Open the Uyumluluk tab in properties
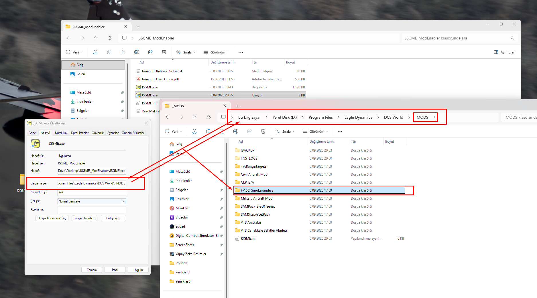Image resolution: width=537 pixels, height=298 pixels. [x=60, y=133]
